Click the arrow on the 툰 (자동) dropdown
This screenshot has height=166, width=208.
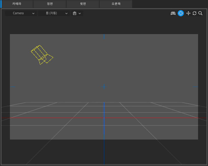(66, 13)
